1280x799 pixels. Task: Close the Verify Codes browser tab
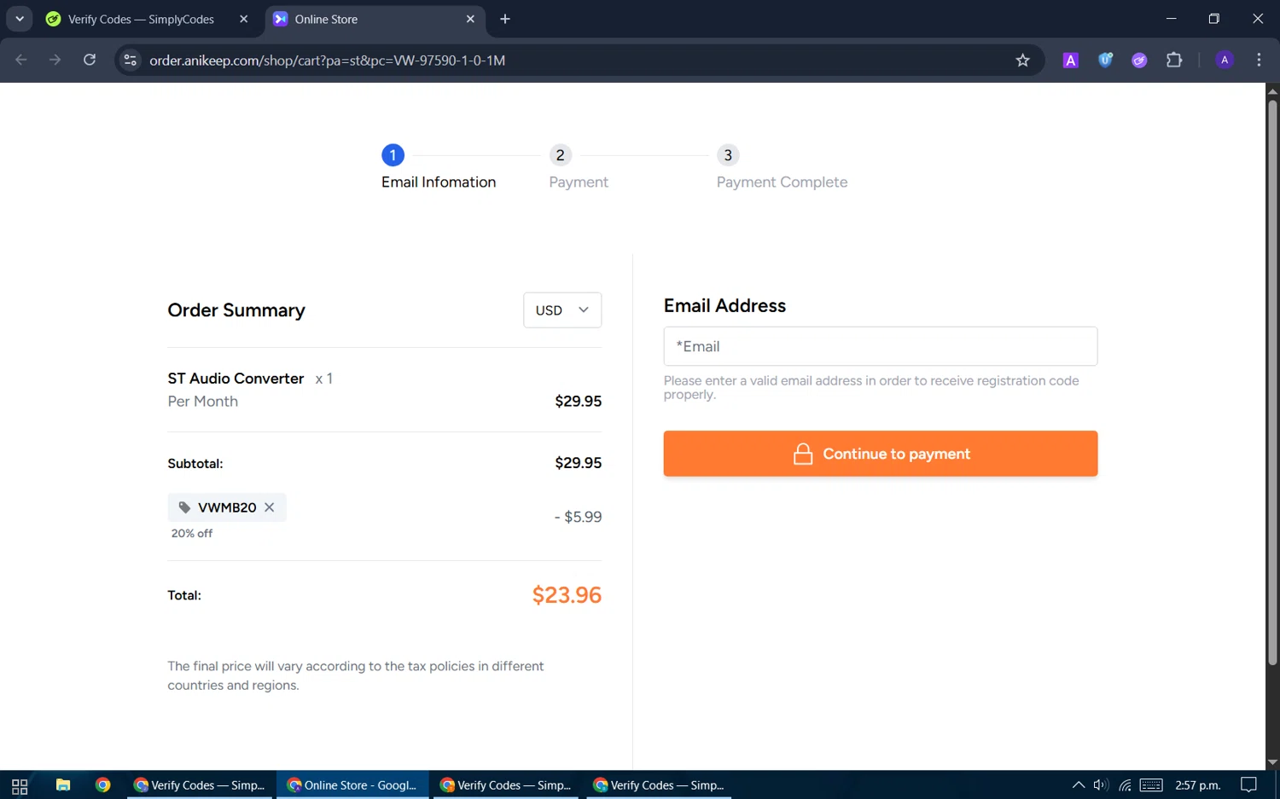point(244,19)
